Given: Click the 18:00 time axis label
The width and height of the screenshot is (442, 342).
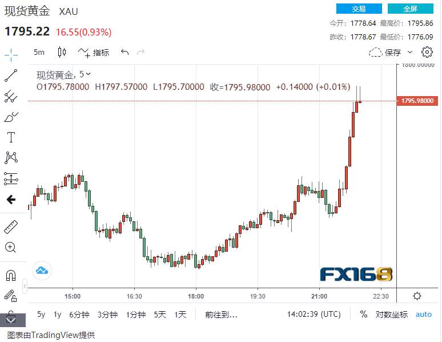Looking at the screenshot, I should (196, 296).
